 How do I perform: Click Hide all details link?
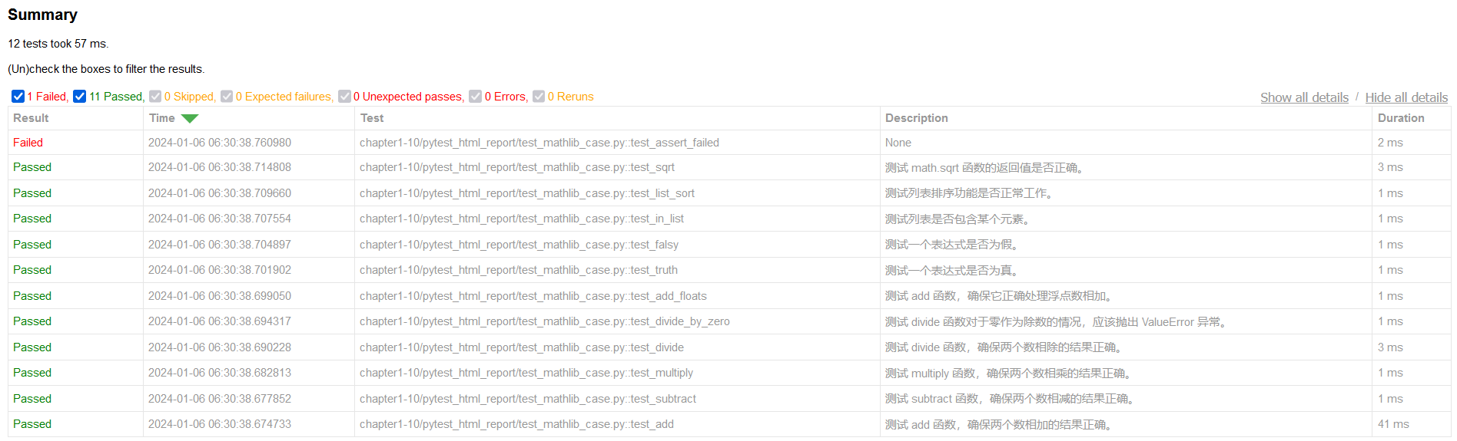click(x=1406, y=97)
